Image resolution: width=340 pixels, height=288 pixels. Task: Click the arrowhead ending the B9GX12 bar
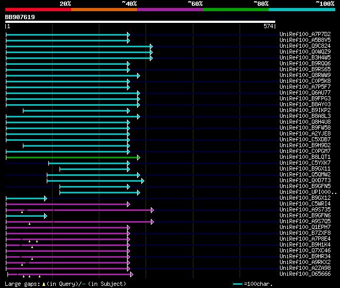pyautogui.click(x=46, y=198)
